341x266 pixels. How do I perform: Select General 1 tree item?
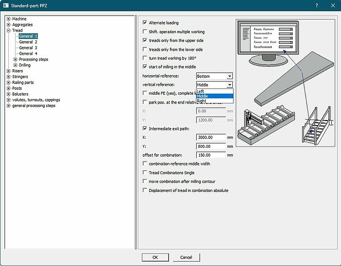28,36
